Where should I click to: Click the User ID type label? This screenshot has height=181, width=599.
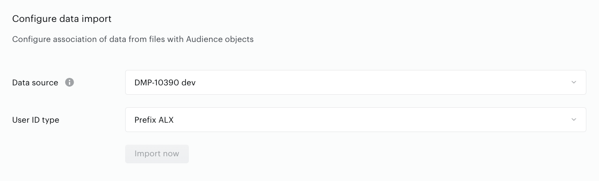[36, 120]
